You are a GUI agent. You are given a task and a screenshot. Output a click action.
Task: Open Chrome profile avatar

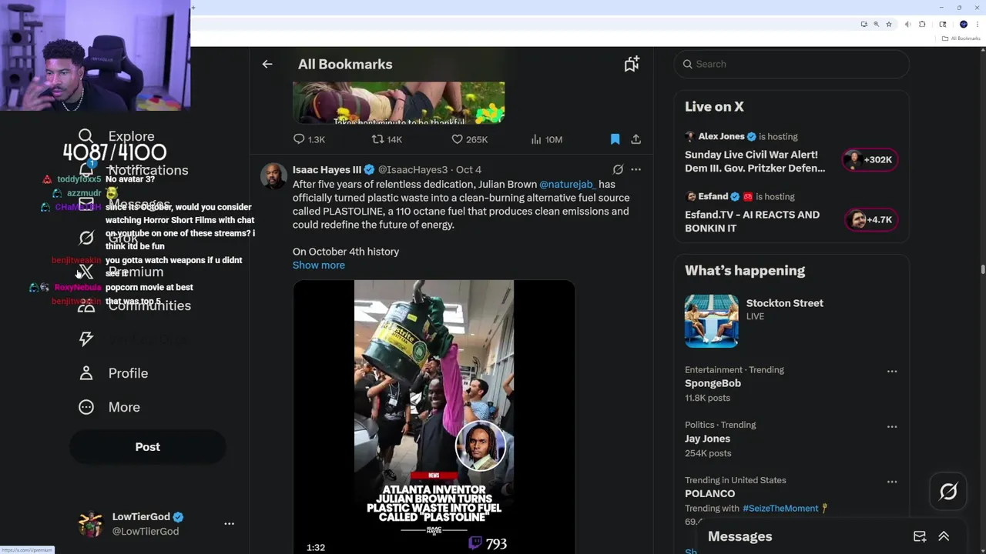(x=963, y=25)
